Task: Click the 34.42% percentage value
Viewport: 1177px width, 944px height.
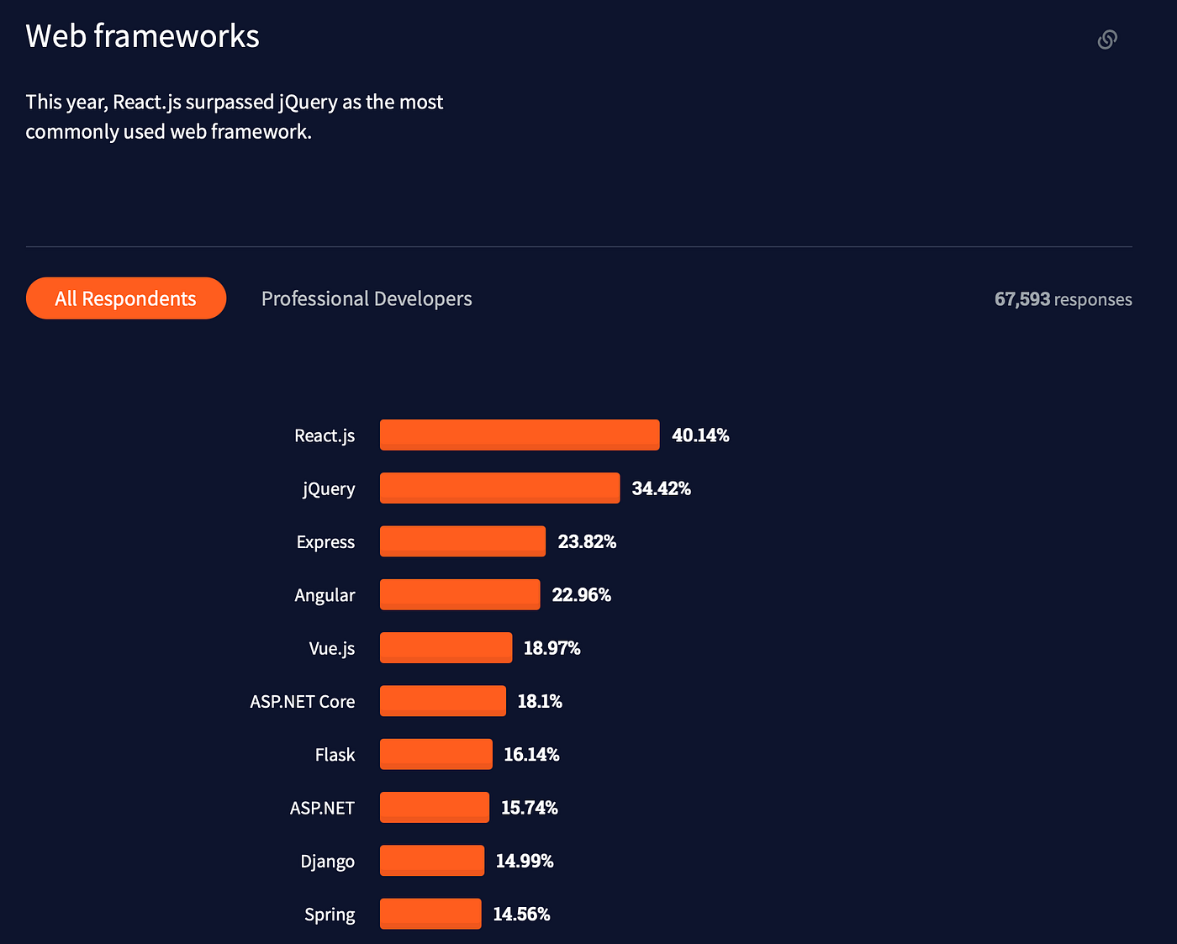Action: pyautogui.click(x=661, y=488)
